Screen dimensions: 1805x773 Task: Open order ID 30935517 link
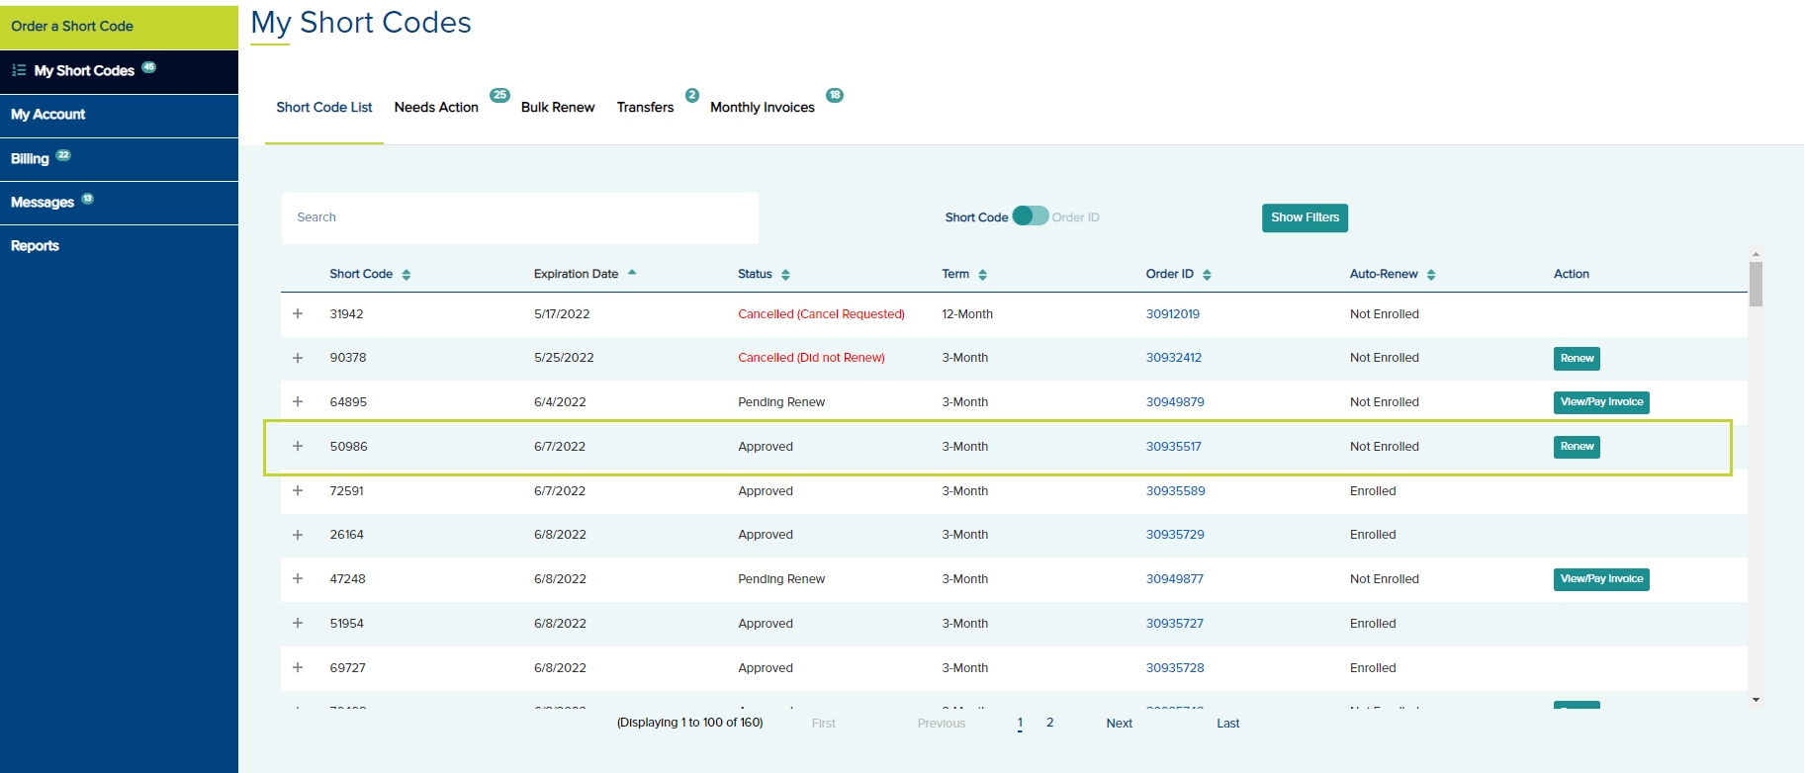coord(1173,447)
